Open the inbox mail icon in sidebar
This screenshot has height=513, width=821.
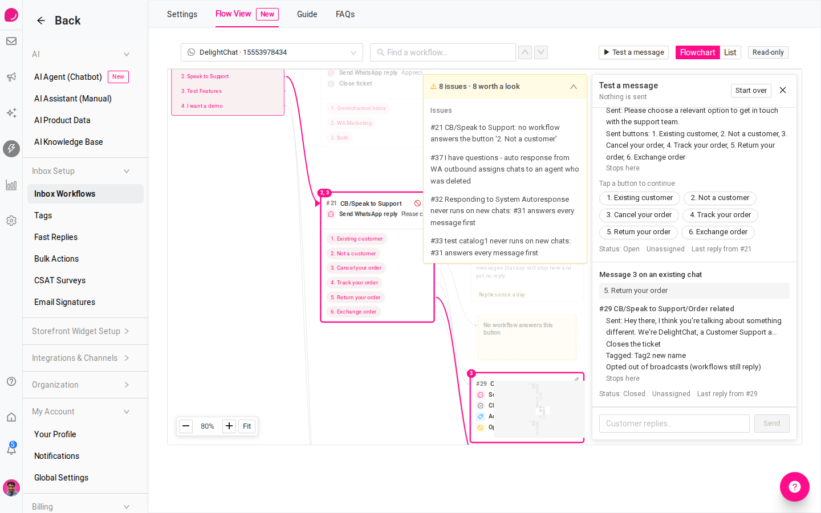pyautogui.click(x=11, y=41)
